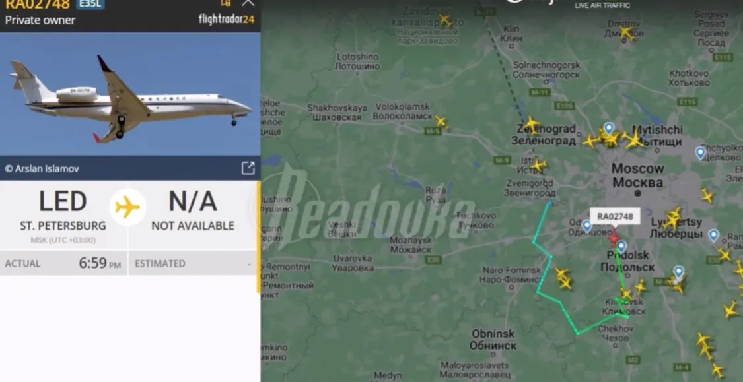Screen dimensions: 743x382
Task: Select the aircraft icon near Istra
Action: (x=538, y=165)
